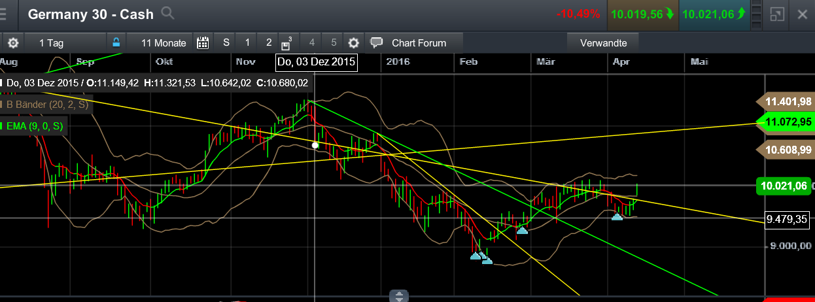This screenshot has width=815, height=302.
Task: Select chart layout 2
Action: click(269, 42)
